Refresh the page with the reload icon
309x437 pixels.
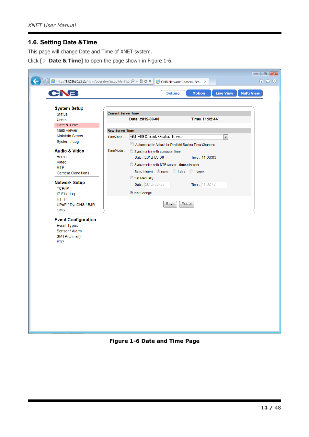coord(146,81)
